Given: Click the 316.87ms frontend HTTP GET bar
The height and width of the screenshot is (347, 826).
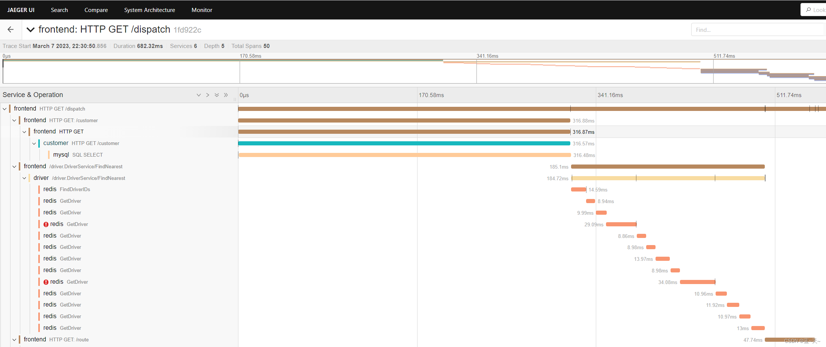Looking at the screenshot, I should pos(404,132).
